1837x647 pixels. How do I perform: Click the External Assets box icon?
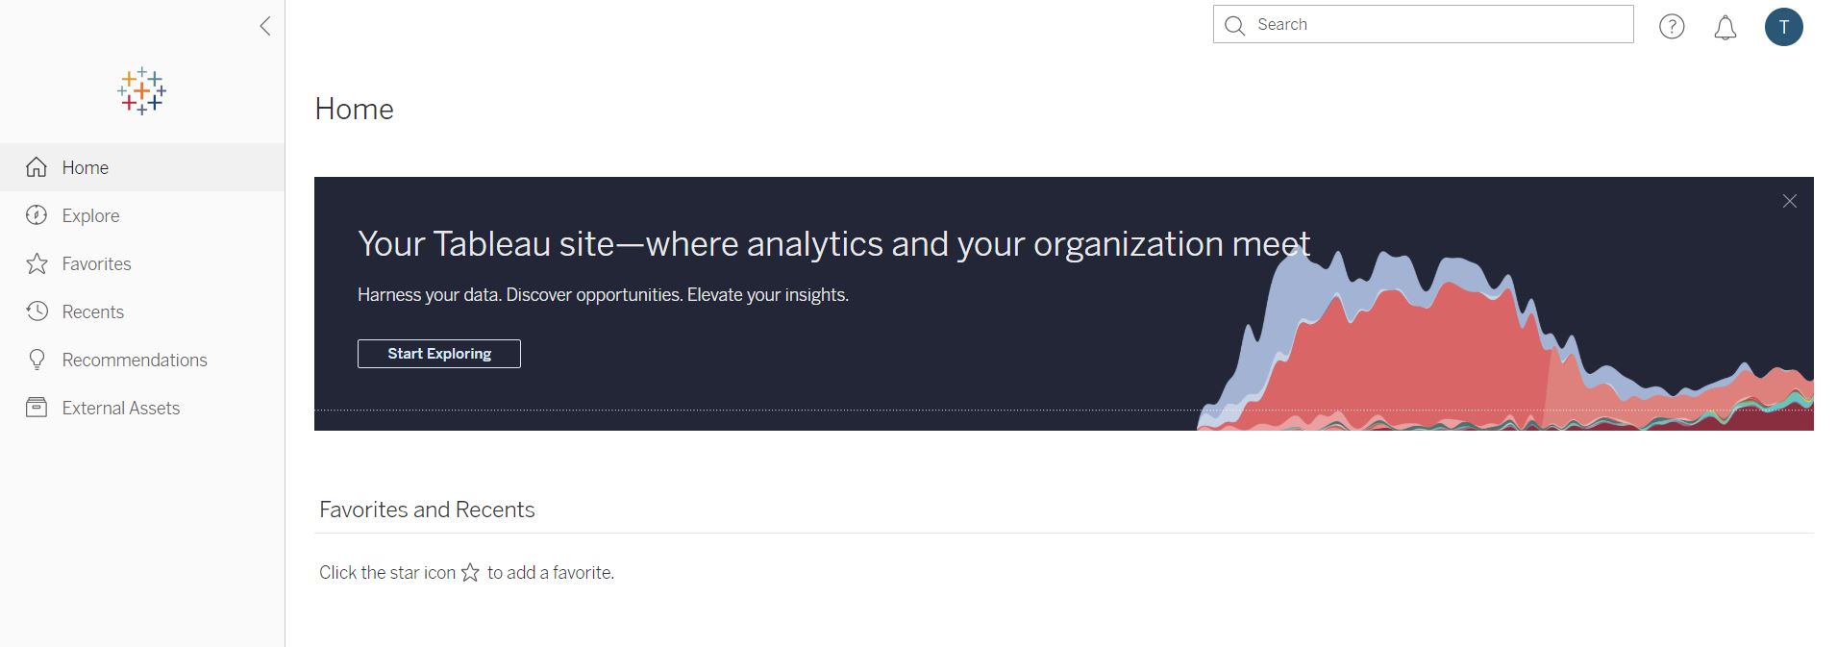point(37,408)
